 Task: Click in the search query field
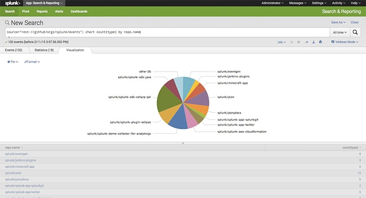pos(167,32)
